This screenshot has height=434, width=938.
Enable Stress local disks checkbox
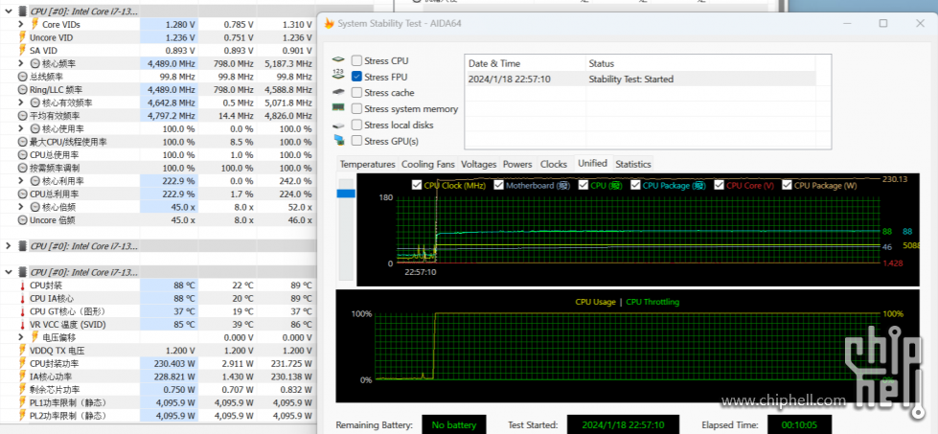click(x=356, y=125)
